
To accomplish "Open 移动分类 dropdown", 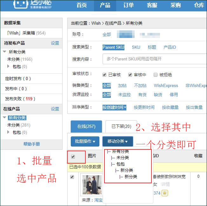I will (117, 141).
